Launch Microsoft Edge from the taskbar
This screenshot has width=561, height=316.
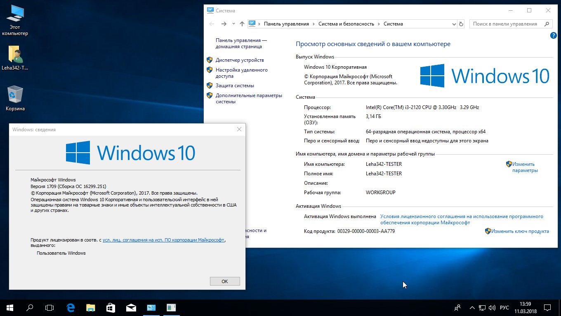point(71,307)
